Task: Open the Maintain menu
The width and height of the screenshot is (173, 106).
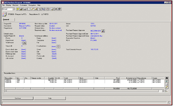Action: 16,5
